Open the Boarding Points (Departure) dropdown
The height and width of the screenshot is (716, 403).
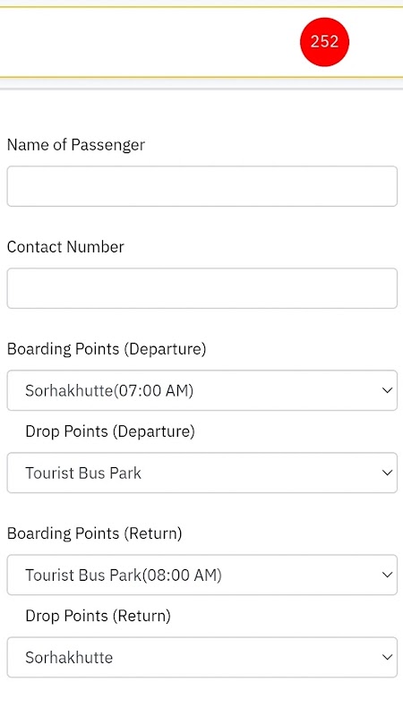point(202,390)
